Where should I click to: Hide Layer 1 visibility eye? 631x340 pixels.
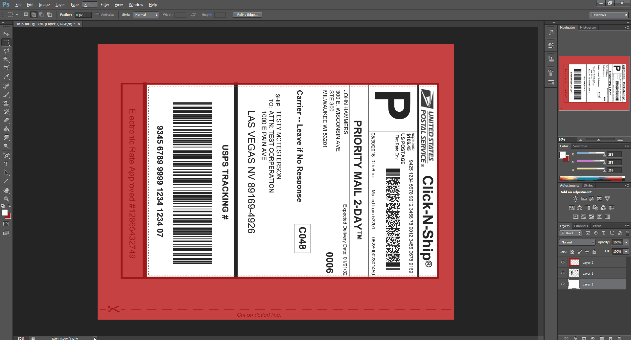pos(563,273)
